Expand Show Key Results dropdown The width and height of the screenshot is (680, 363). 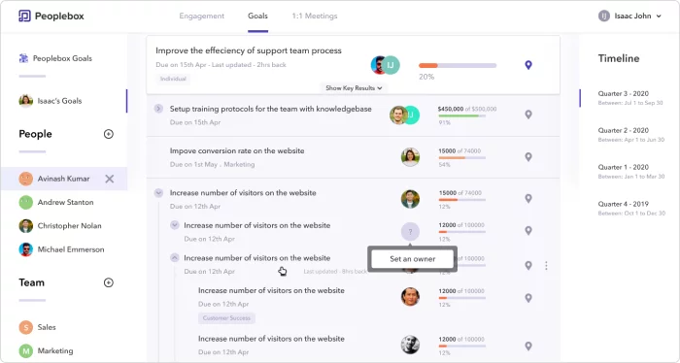(354, 88)
